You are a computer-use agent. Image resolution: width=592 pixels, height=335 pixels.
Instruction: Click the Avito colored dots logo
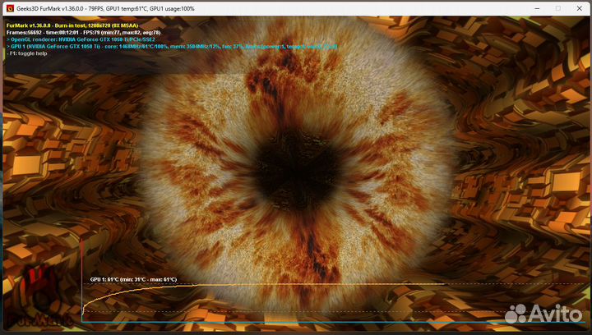click(x=518, y=313)
